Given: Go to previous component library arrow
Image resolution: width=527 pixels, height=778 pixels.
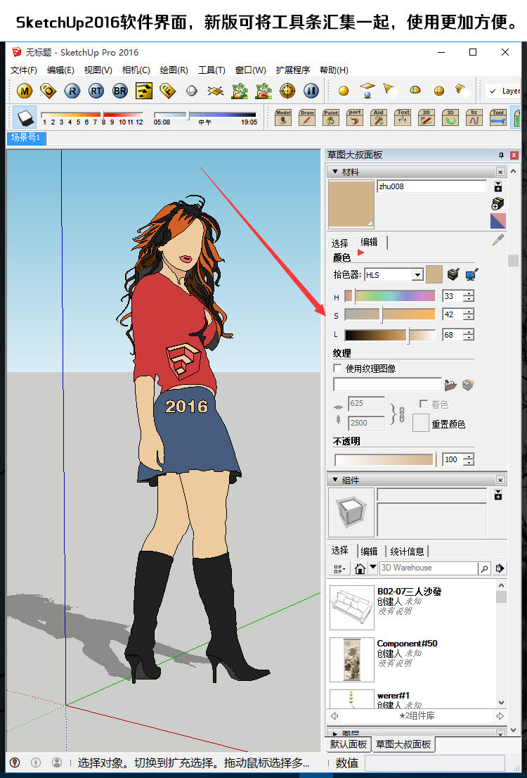Looking at the screenshot, I should coord(334,716).
